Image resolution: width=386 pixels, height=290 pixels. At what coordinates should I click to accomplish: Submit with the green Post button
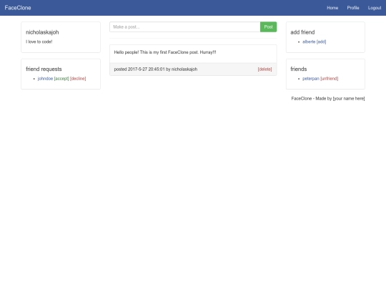click(268, 27)
